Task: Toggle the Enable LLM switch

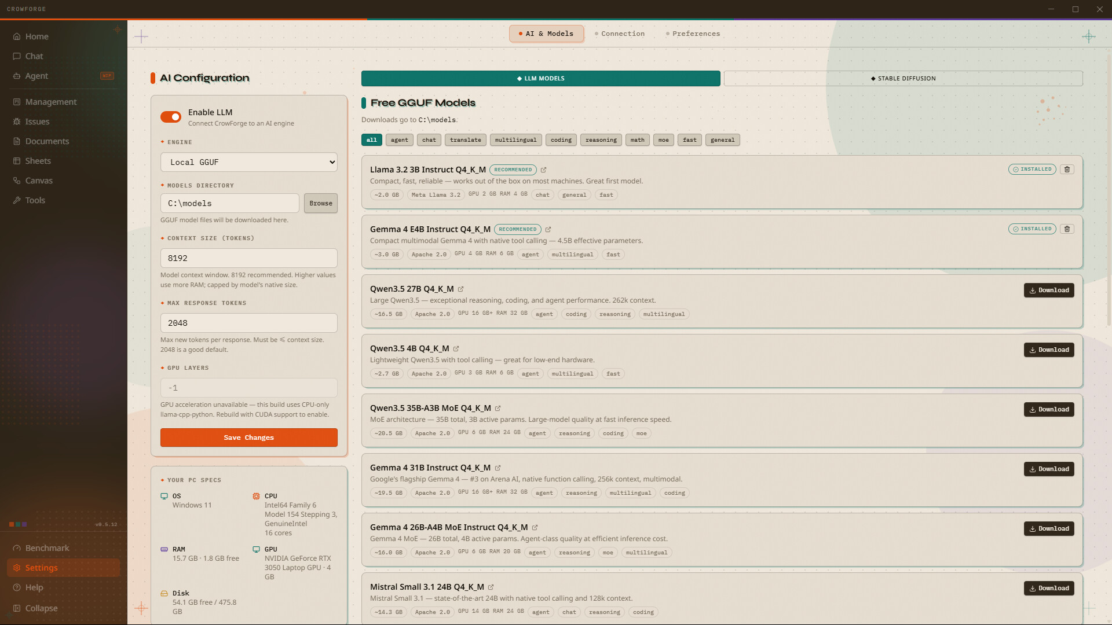Action: click(x=171, y=117)
